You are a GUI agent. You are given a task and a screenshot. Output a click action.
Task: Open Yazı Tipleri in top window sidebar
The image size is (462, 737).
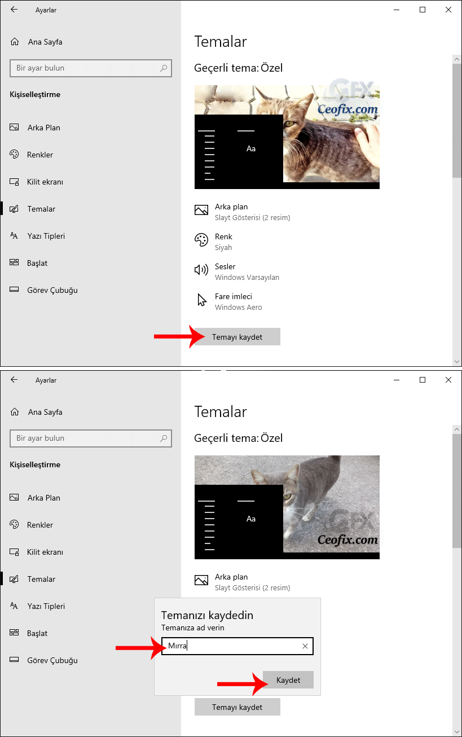[x=37, y=236]
